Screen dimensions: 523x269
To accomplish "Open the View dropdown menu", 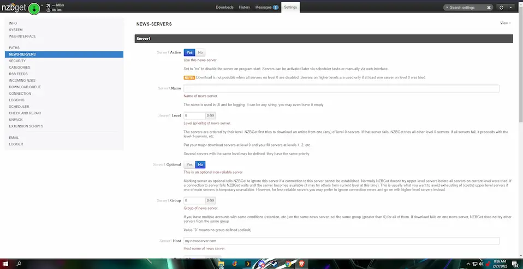I will (x=505, y=23).
